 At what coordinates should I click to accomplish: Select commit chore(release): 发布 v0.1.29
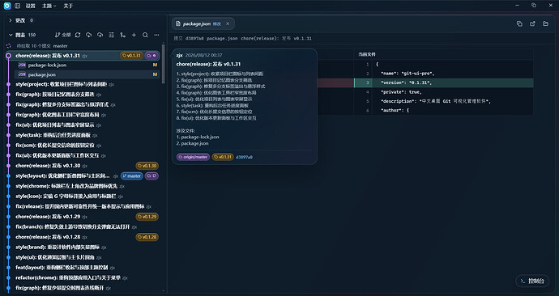coord(83,217)
